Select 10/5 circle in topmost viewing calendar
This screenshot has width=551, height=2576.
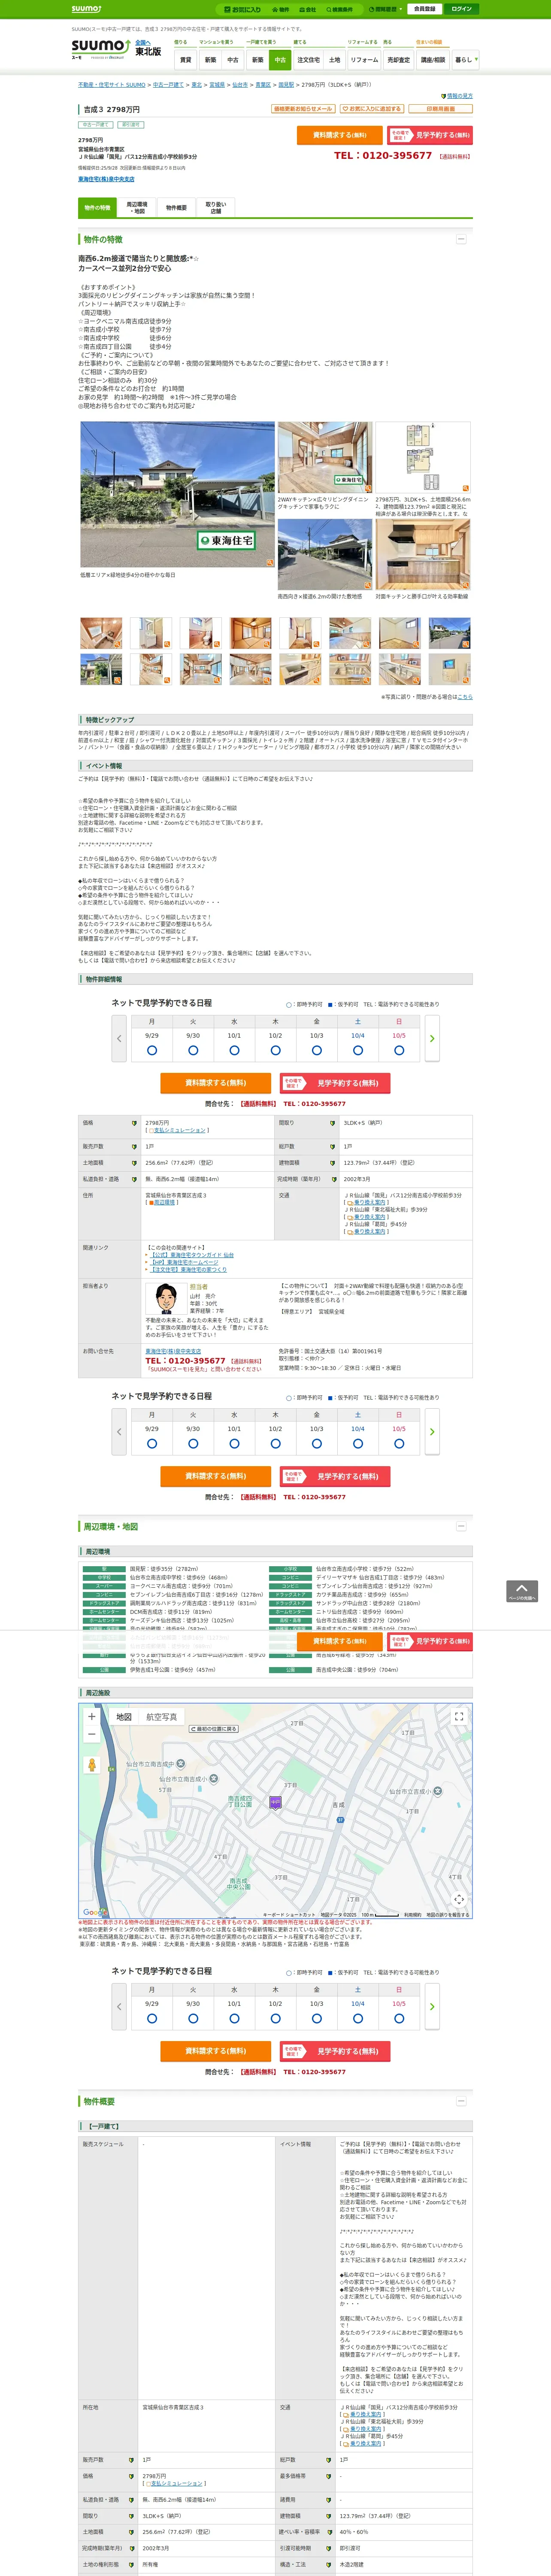click(x=399, y=1050)
